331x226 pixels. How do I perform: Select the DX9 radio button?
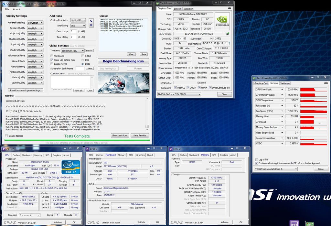click(83, 60)
